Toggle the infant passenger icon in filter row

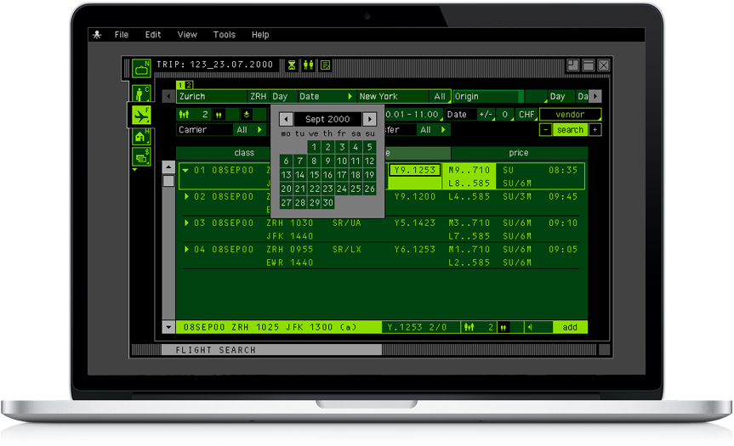247,115
